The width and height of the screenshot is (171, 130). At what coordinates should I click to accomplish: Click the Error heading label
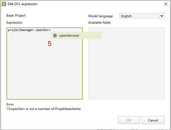[x=10, y=104]
